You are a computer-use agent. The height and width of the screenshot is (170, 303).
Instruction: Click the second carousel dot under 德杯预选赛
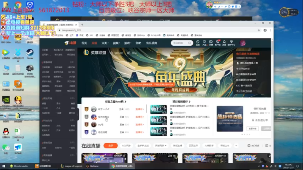245,134
